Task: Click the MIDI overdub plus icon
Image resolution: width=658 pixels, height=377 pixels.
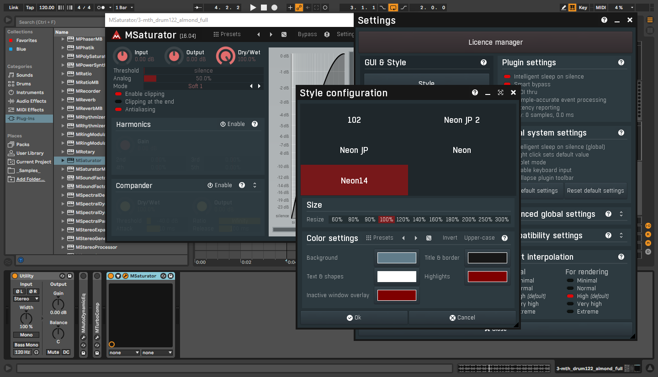Action: pos(291,7)
